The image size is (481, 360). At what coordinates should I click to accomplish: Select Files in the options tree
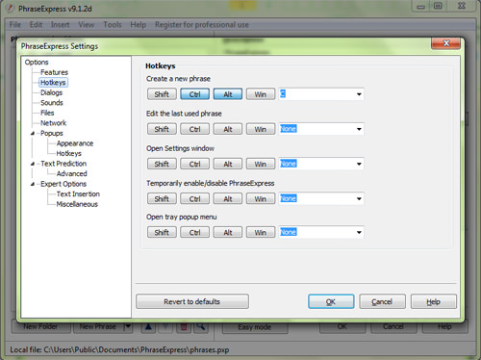[x=47, y=113]
